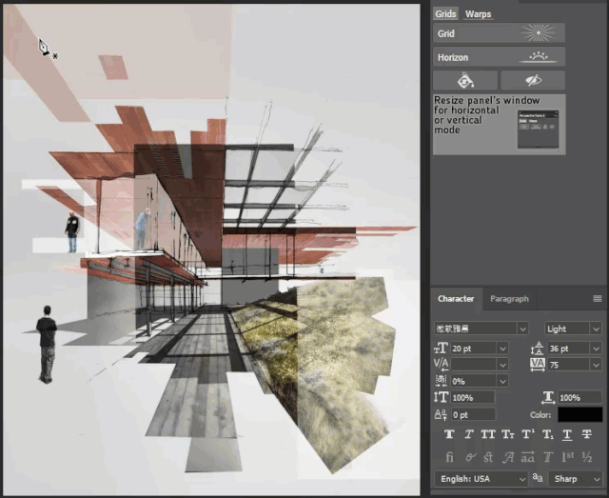Expand the leading dropdown arrow
The height and width of the screenshot is (498, 609).
[596, 349]
